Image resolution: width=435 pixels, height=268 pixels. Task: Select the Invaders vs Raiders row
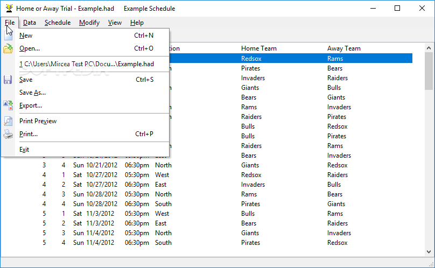[x=291, y=78]
